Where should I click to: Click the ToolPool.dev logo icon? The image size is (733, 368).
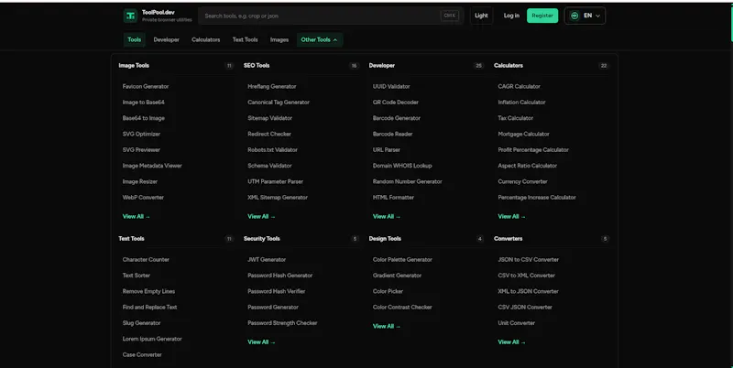tap(130, 16)
